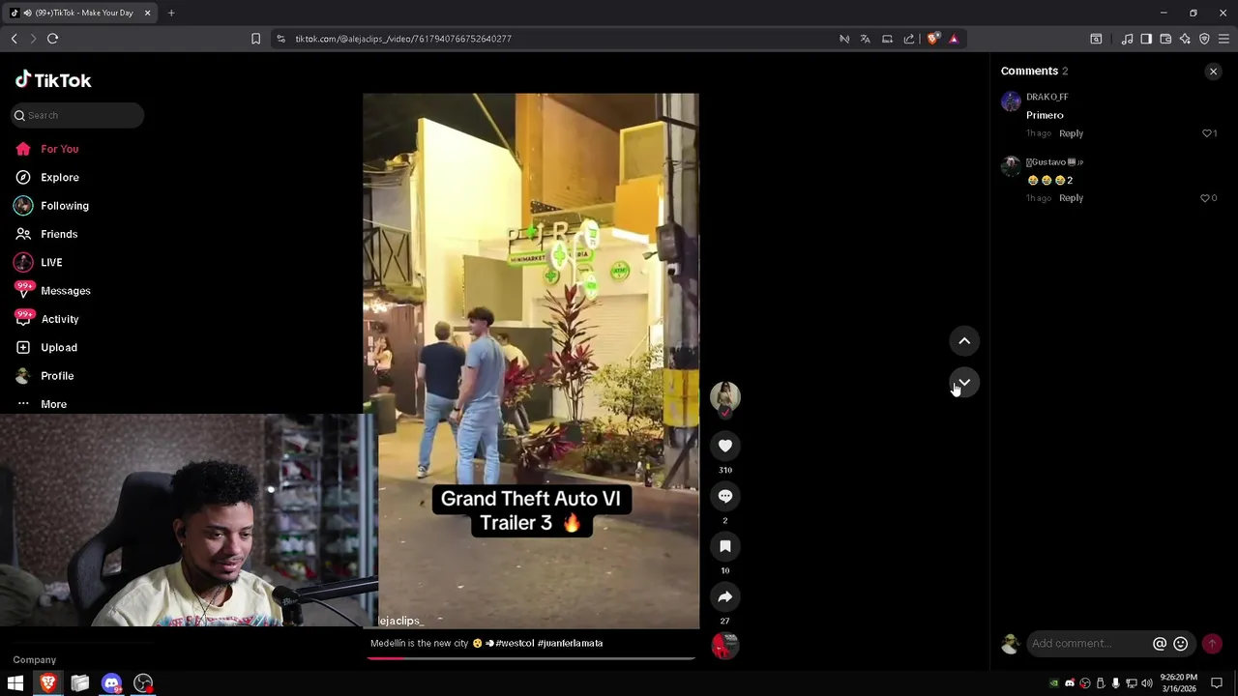Click the TikTok logo
This screenshot has width=1238, height=696.
pyautogui.click(x=53, y=80)
